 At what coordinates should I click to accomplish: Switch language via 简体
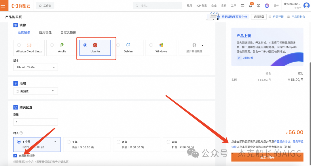276,6
